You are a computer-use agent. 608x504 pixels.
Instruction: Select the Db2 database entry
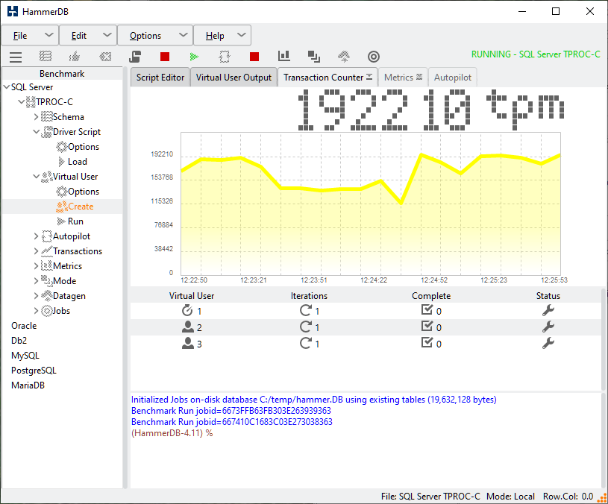(19, 341)
